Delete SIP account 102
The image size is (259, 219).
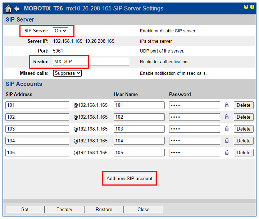pyautogui.click(x=244, y=117)
